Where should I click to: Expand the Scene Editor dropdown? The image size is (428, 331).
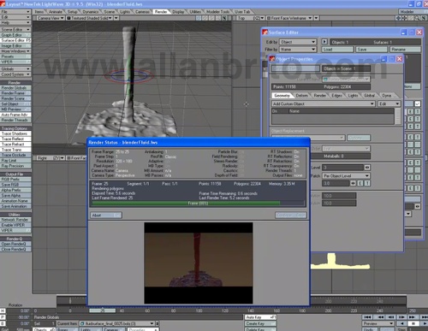point(15,29)
